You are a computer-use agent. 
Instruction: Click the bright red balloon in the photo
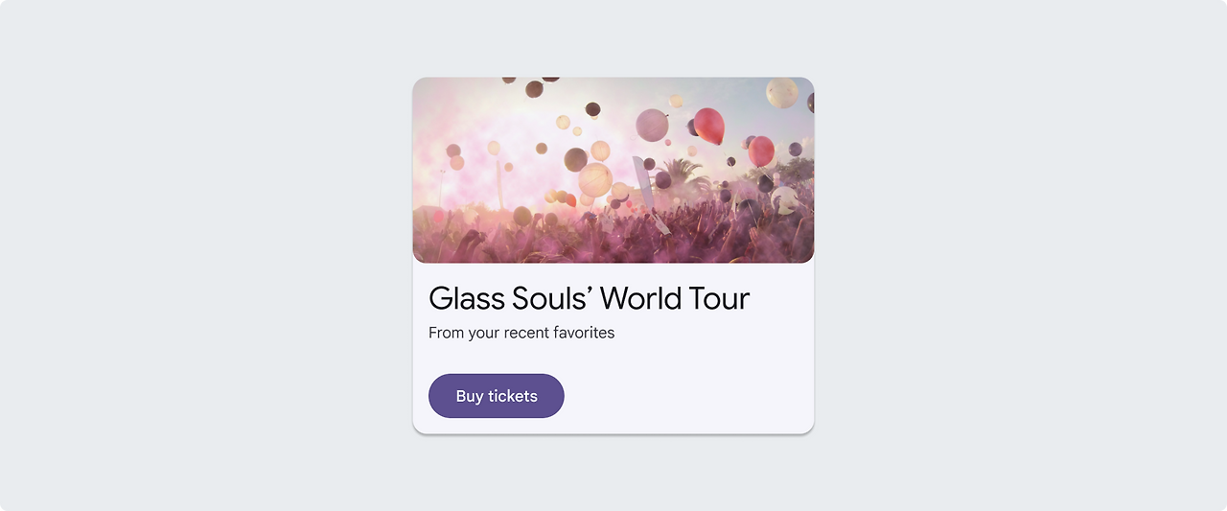coord(708,125)
